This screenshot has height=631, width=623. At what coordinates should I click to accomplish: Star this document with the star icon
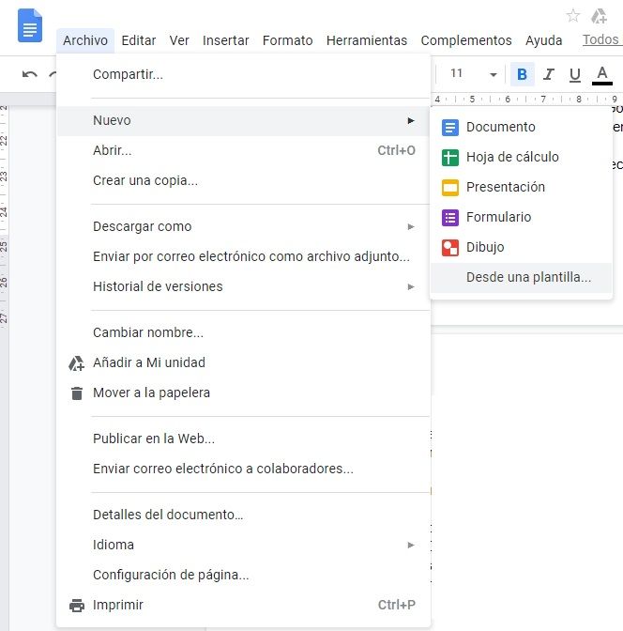click(573, 15)
